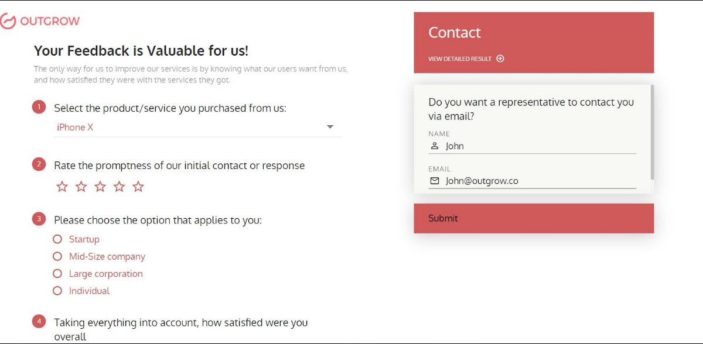
Task: Open the product dropdown arrow
Action: (330, 127)
